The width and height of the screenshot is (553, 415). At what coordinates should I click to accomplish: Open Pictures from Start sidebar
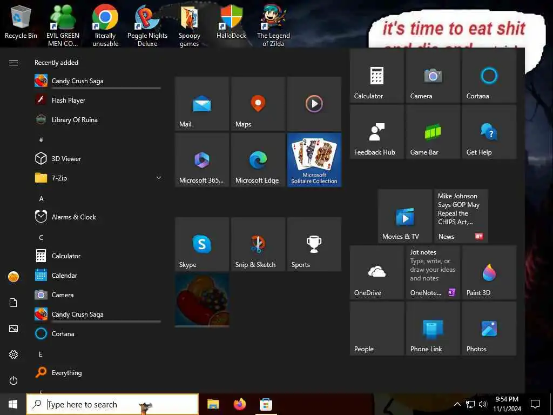[x=14, y=329]
